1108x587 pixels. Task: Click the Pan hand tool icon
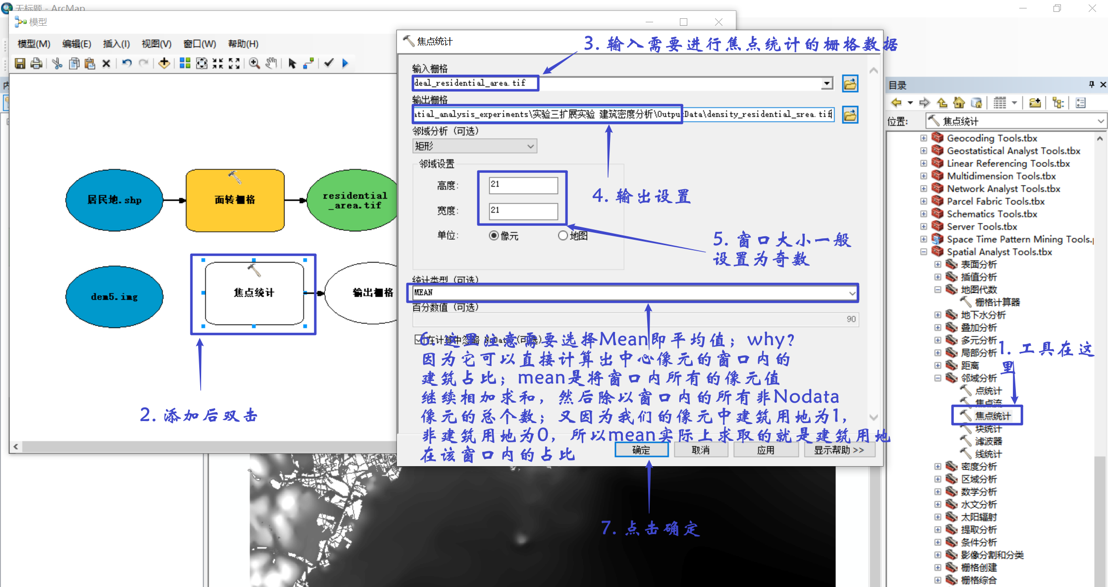click(x=271, y=63)
